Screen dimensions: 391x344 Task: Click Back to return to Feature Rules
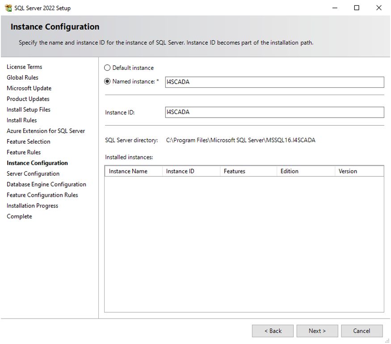click(273, 331)
